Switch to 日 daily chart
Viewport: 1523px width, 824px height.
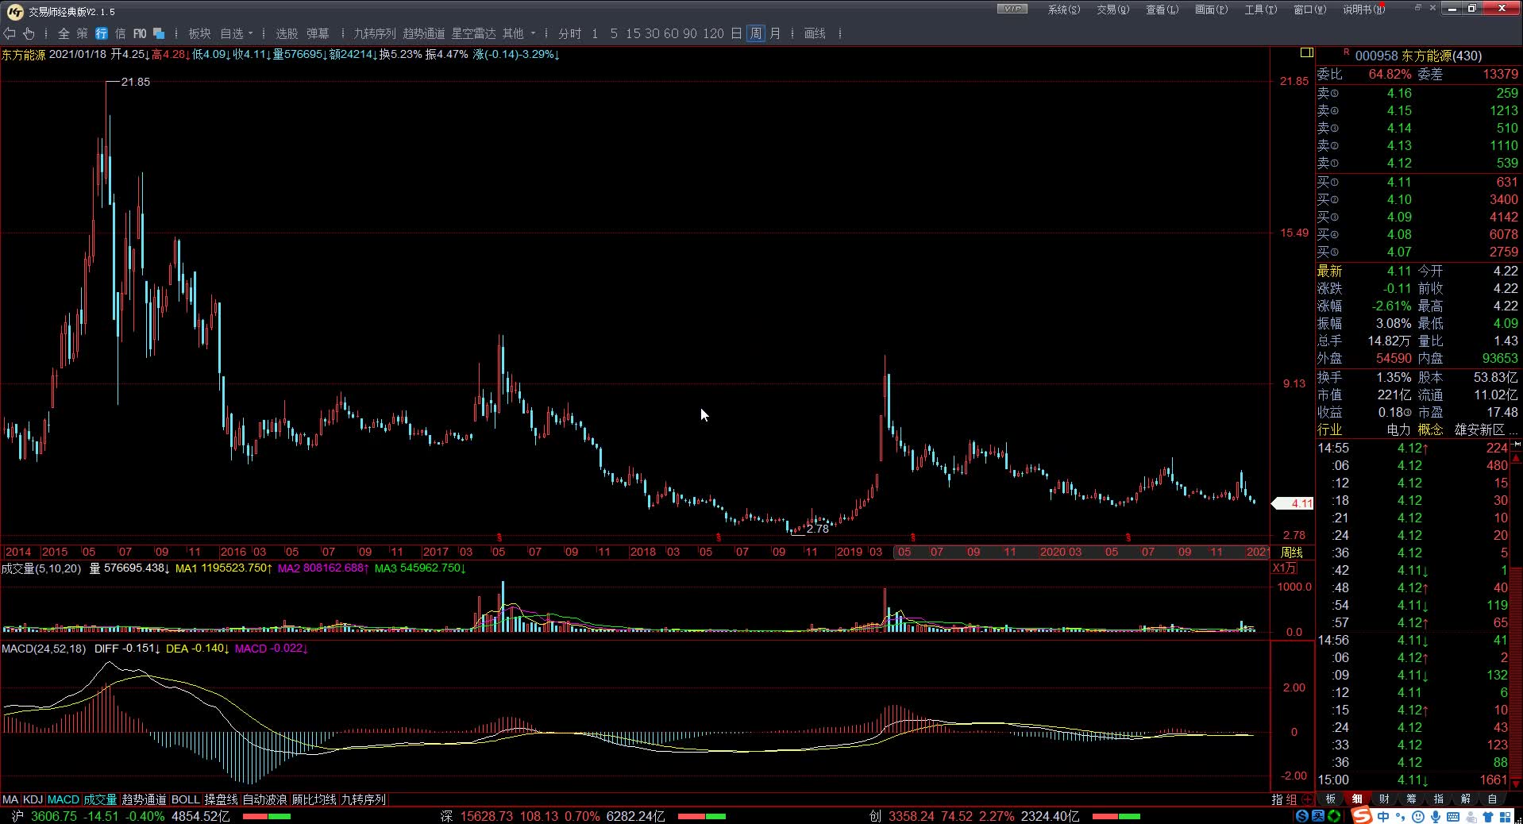[736, 33]
